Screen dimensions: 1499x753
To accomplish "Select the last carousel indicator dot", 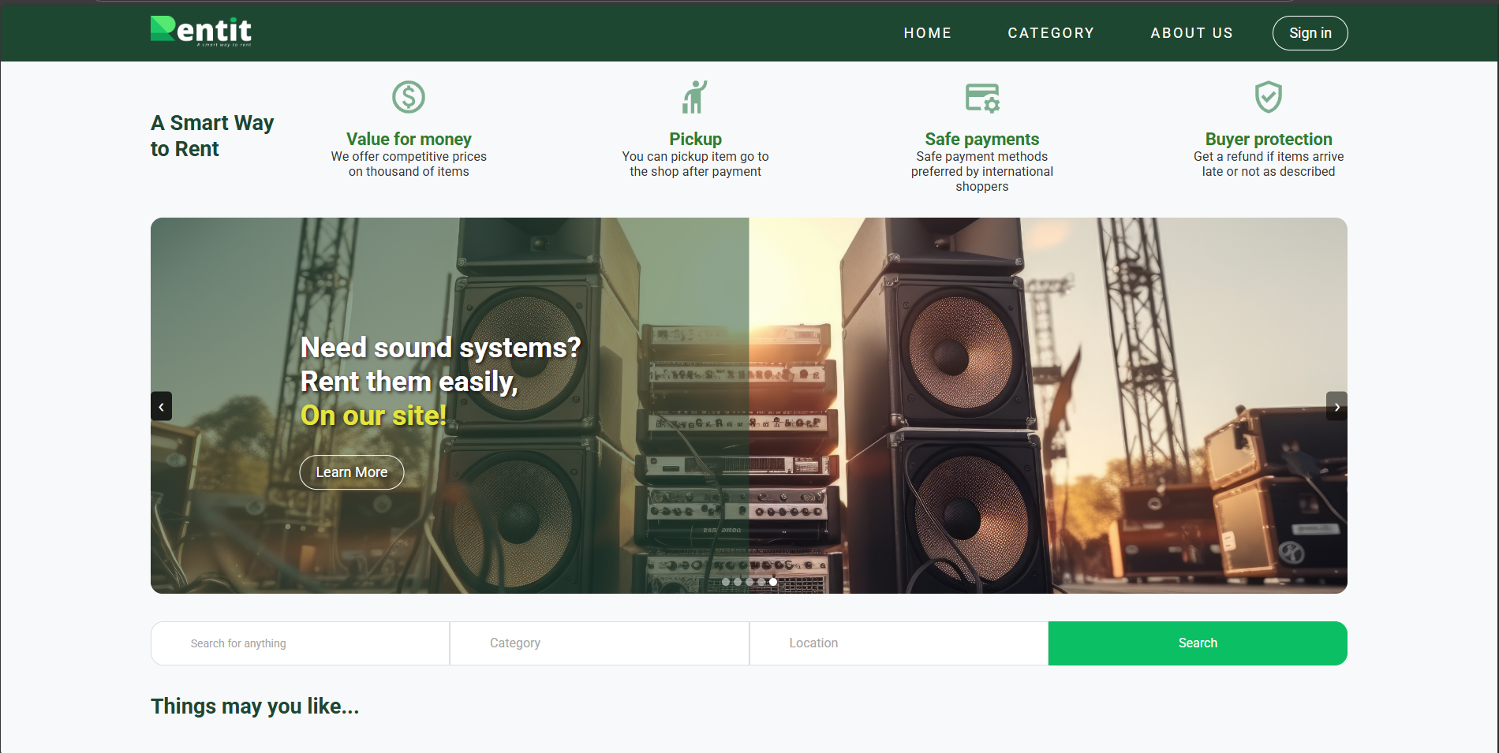I will tap(773, 582).
